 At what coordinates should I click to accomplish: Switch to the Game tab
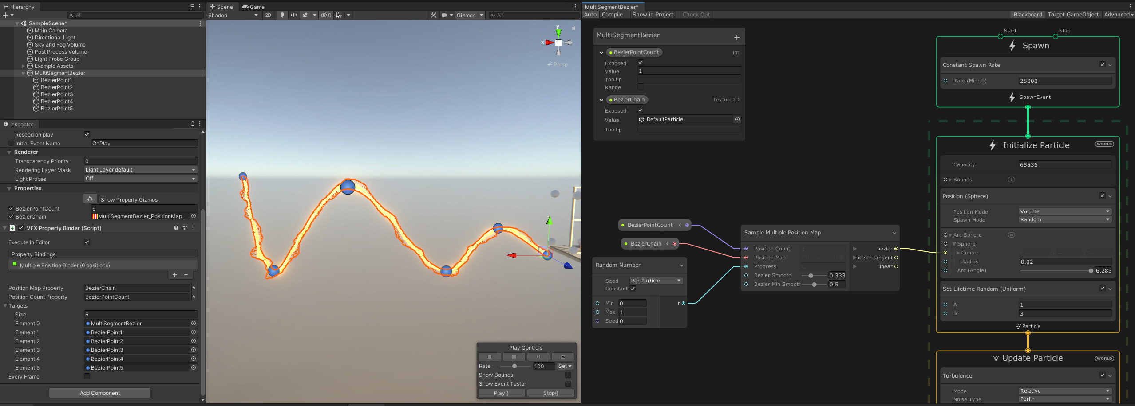point(253,6)
